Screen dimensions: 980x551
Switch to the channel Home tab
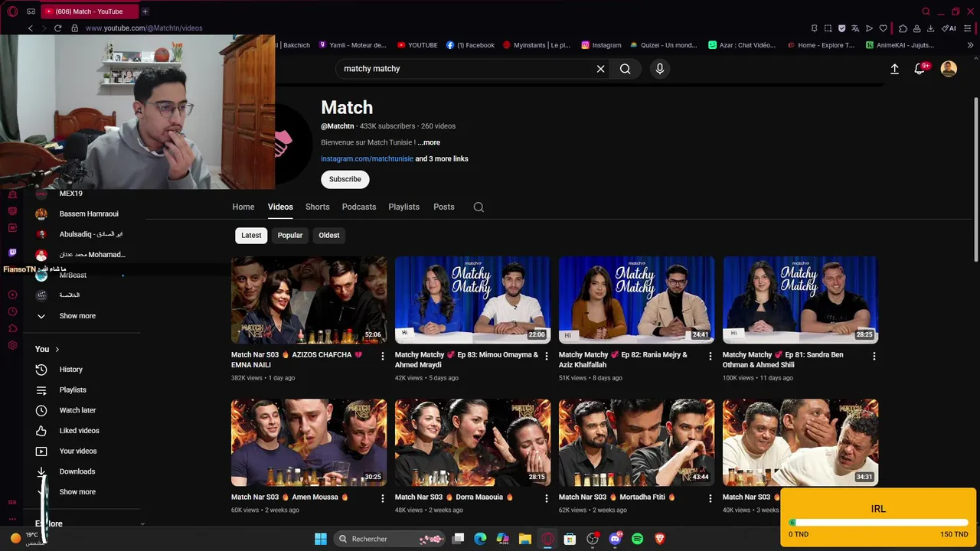(243, 207)
